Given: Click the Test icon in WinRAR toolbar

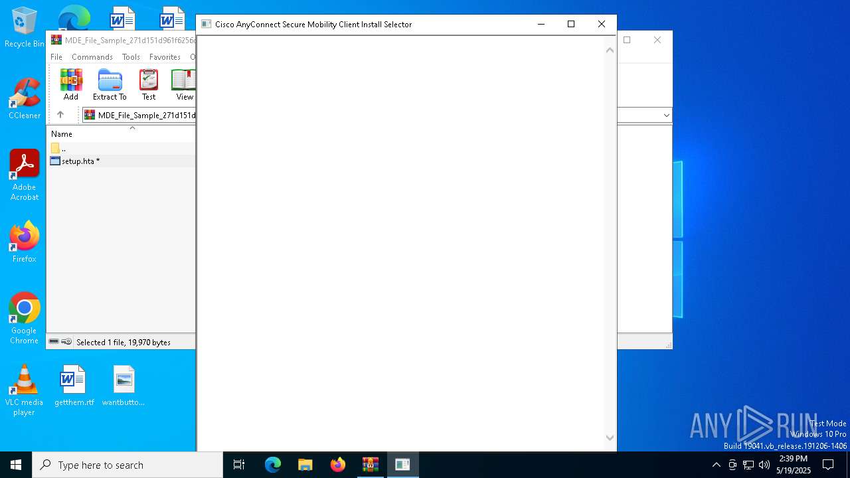Looking at the screenshot, I should click(149, 85).
